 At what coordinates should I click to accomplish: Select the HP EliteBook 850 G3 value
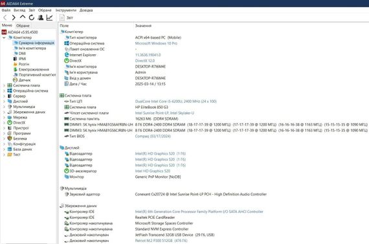151,107
